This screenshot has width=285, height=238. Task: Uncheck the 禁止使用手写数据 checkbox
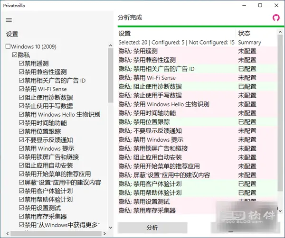tap(21, 106)
